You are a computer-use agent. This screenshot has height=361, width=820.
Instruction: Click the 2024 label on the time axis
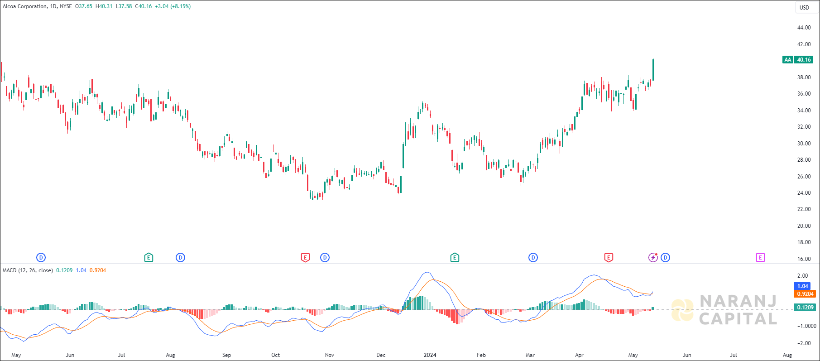[x=430, y=355]
